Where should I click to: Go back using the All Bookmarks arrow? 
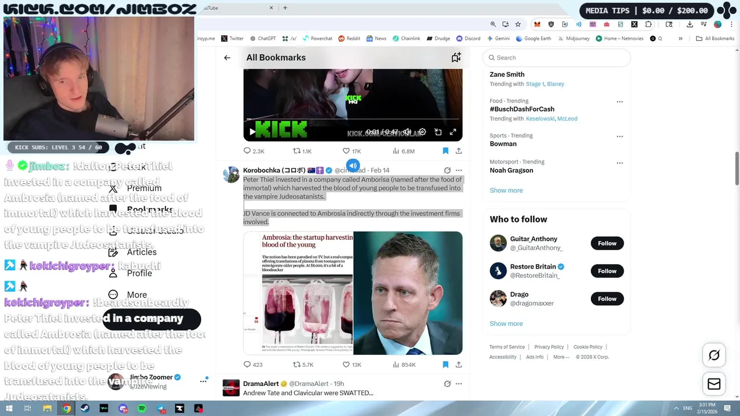pyautogui.click(x=227, y=58)
